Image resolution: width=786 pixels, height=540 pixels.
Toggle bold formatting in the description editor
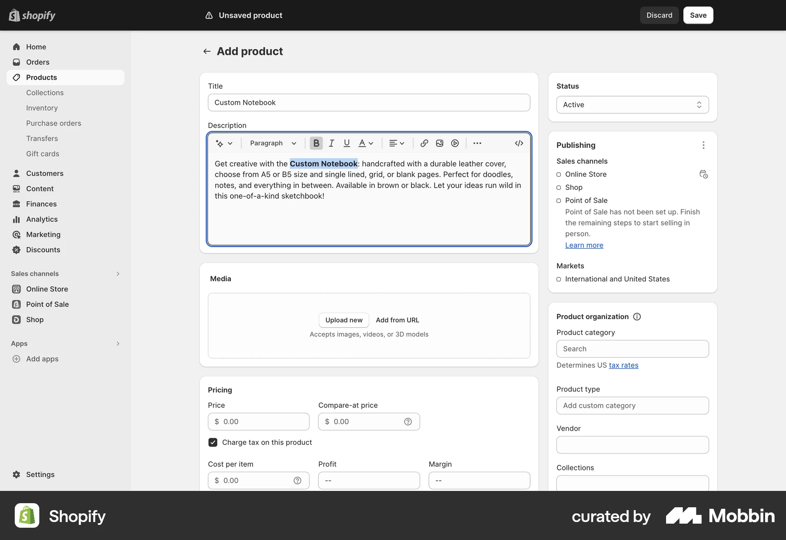coord(316,143)
